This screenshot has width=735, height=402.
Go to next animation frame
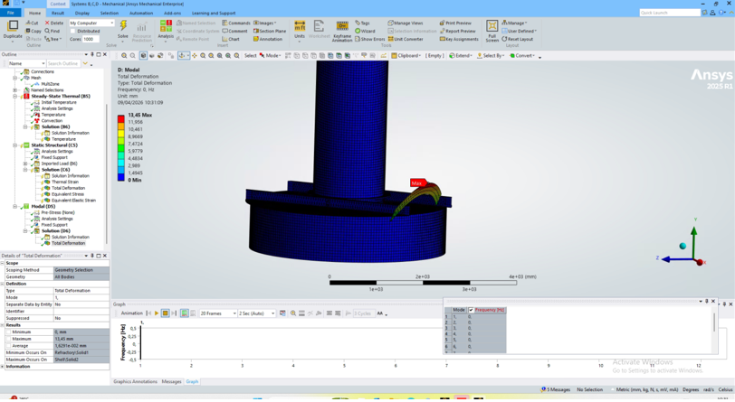tap(174, 313)
